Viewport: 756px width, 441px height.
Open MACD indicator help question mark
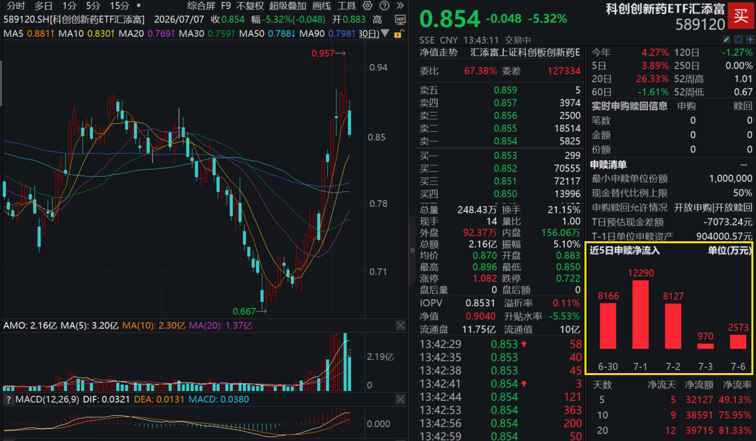tap(8, 399)
